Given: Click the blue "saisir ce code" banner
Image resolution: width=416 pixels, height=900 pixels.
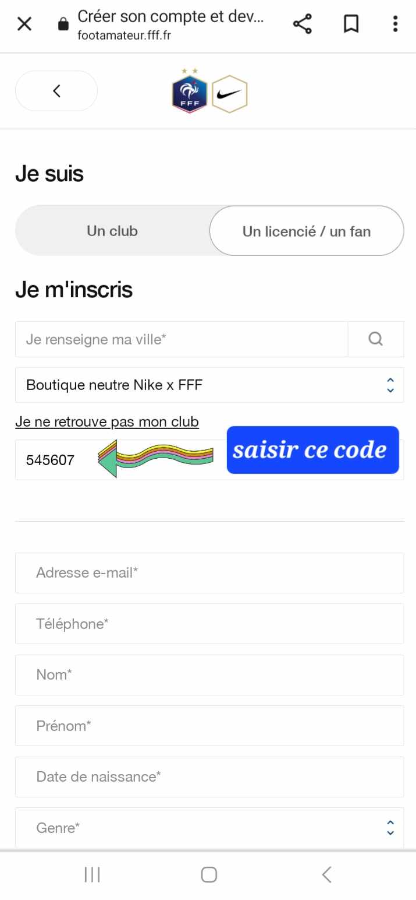Looking at the screenshot, I should [x=313, y=450].
